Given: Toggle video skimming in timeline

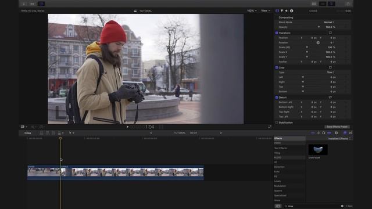Looking at the screenshot, I should [x=313, y=133].
